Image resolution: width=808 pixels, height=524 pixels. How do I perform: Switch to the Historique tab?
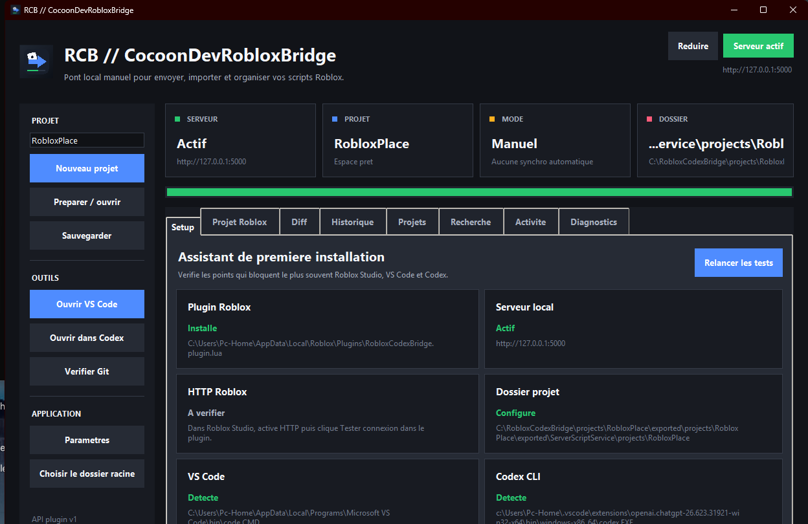click(353, 222)
